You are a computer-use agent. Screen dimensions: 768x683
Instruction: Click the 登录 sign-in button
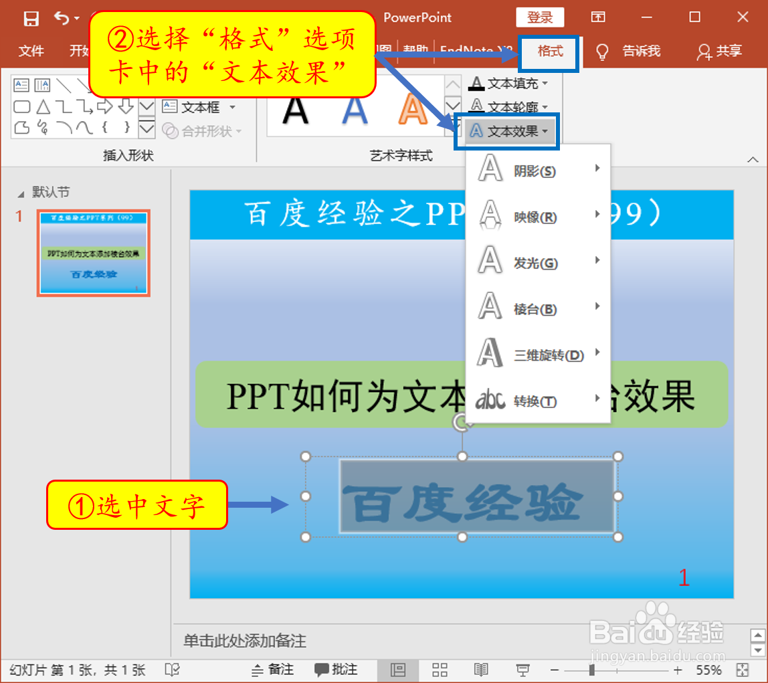540,17
